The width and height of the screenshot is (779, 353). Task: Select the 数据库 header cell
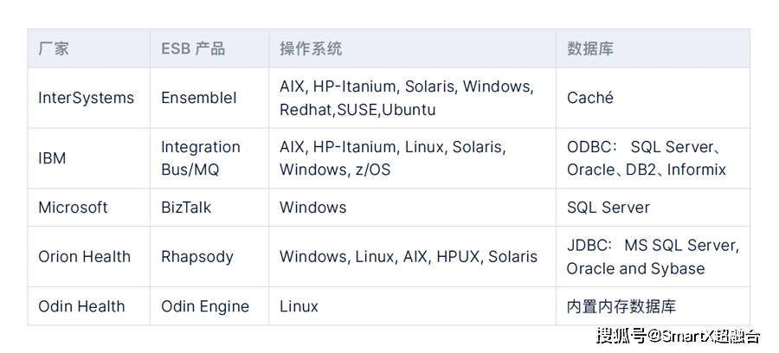pyautogui.click(x=653, y=48)
